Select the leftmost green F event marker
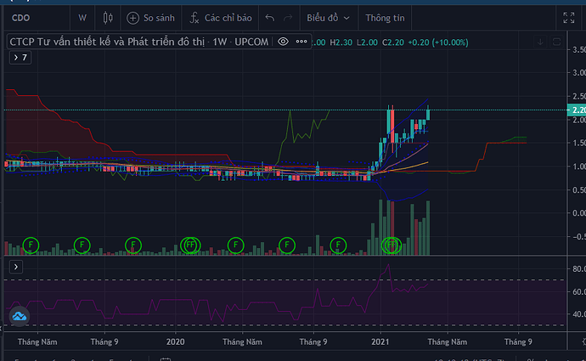 [31, 245]
